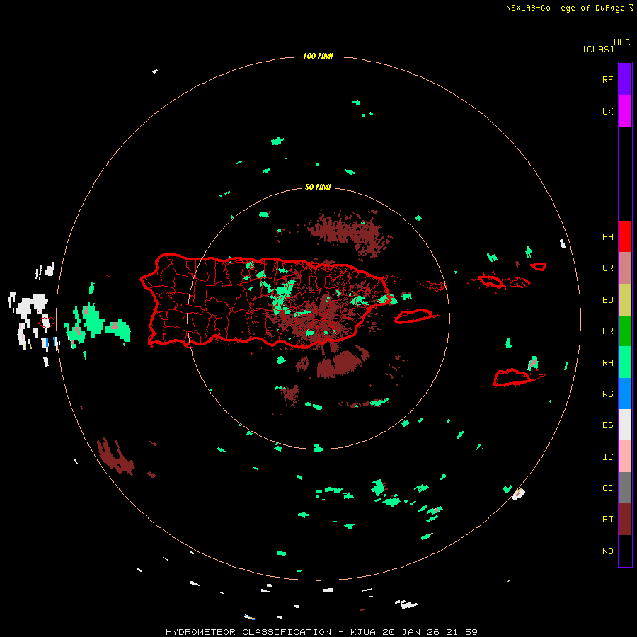Click the GC legend label
The height and width of the screenshot is (637, 637).
click(607, 488)
